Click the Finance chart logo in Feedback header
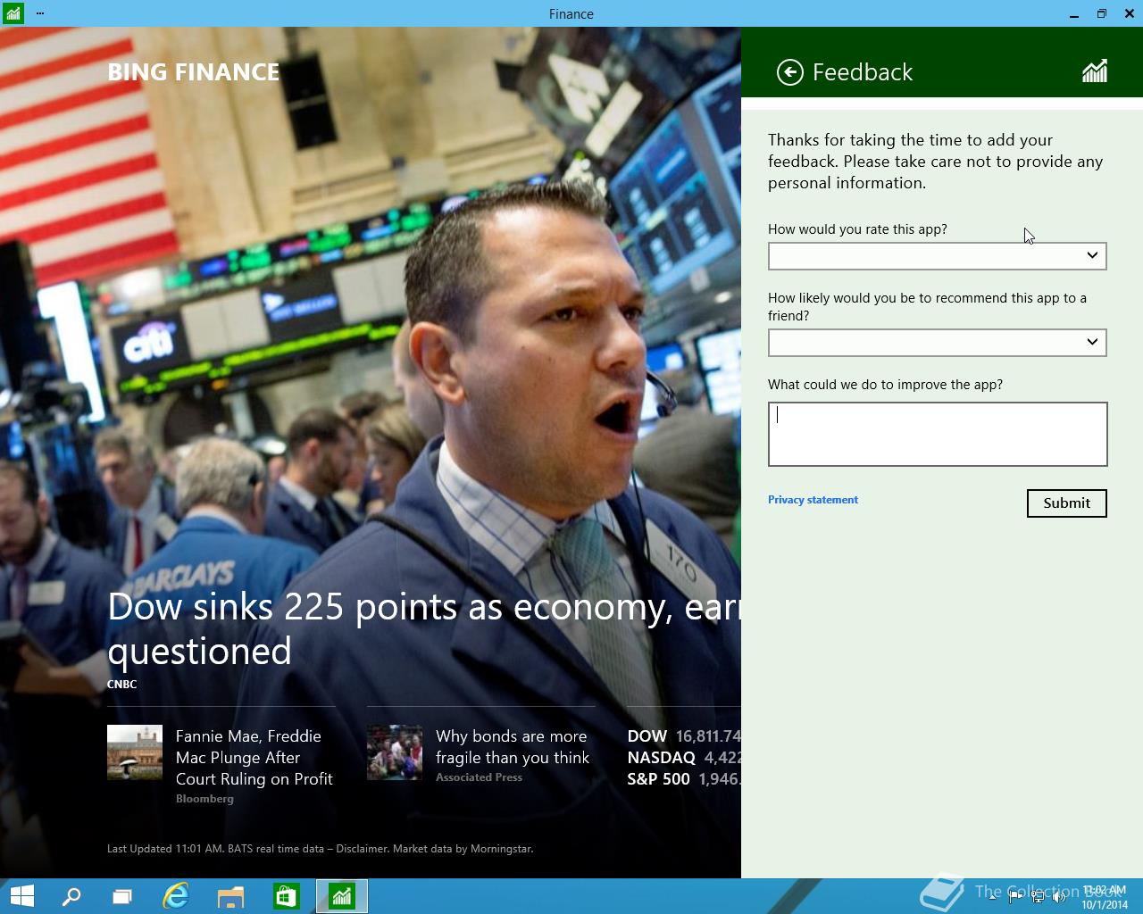 pos(1094,71)
